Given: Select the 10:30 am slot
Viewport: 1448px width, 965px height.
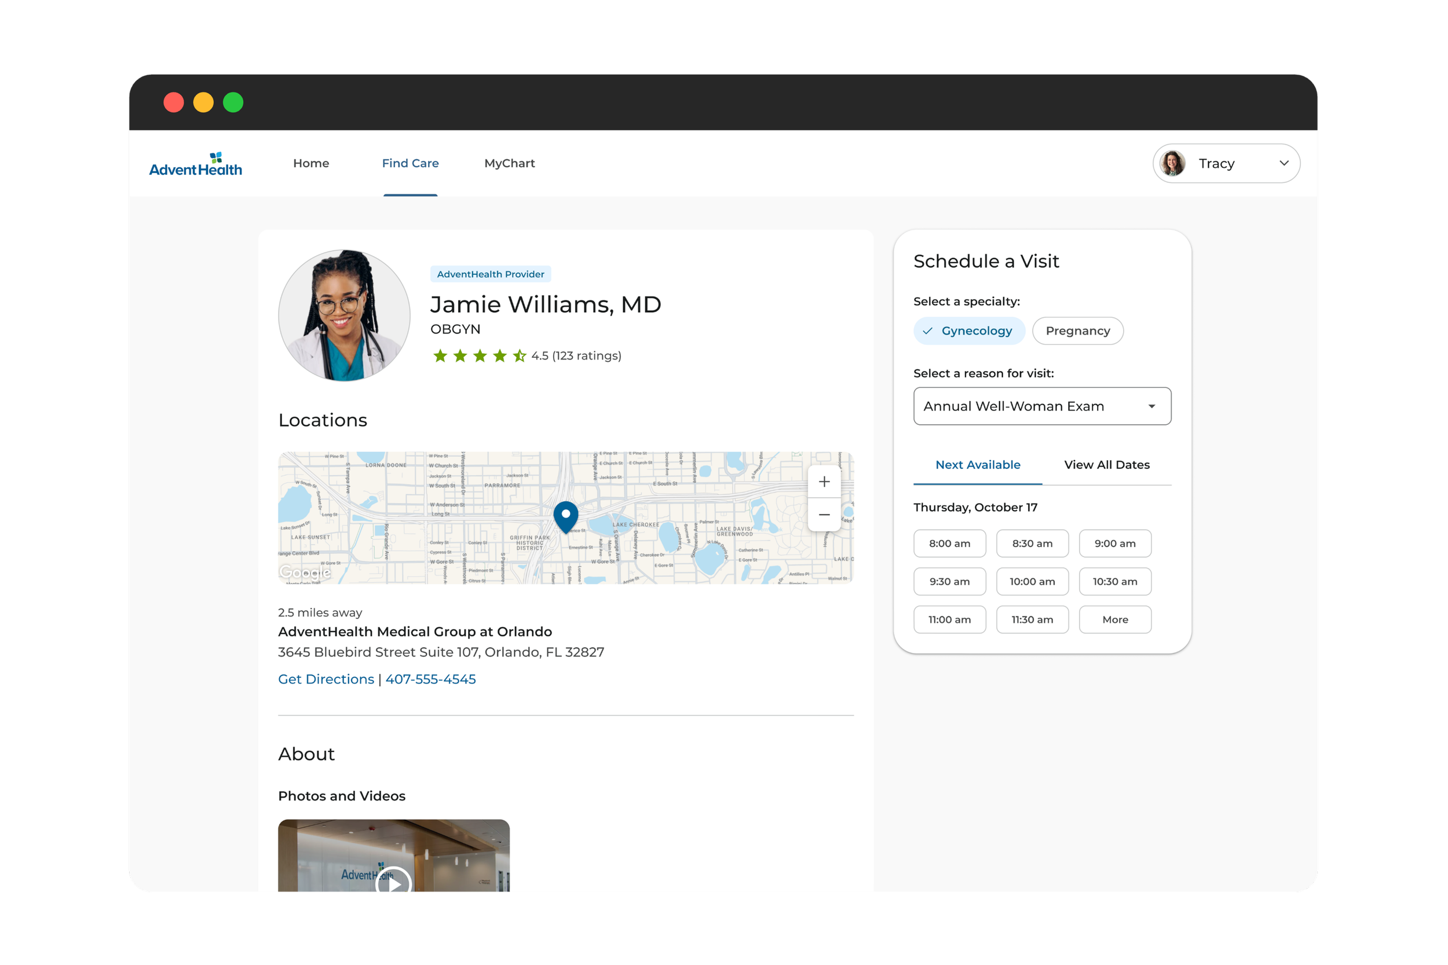Looking at the screenshot, I should (1115, 582).
